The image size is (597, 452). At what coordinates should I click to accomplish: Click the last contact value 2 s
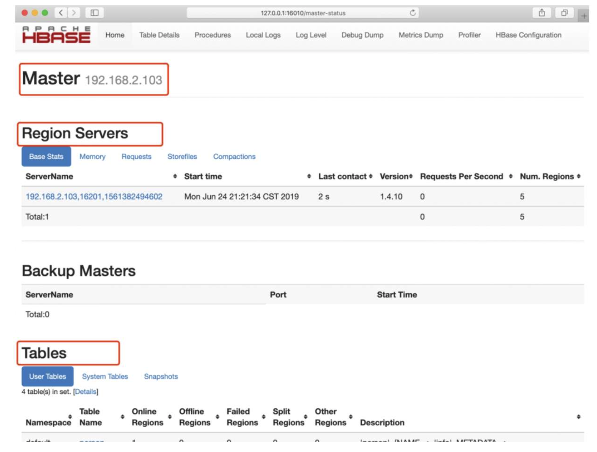(x=324, y=196)
